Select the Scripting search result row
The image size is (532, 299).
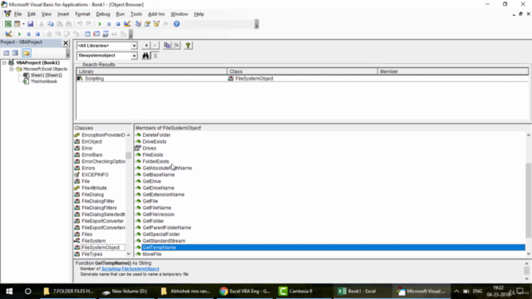pos(302,79)
